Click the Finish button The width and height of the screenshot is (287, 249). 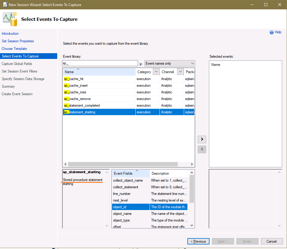pos(247,241)
